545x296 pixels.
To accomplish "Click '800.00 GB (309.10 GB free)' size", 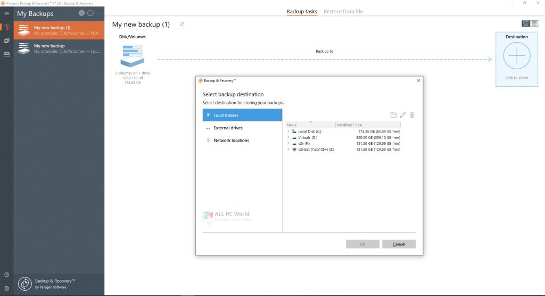I will pyautogui.click(x=378, y=137).
